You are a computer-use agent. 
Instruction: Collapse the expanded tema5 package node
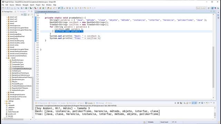pyautogui.click(x=7, y=58)
